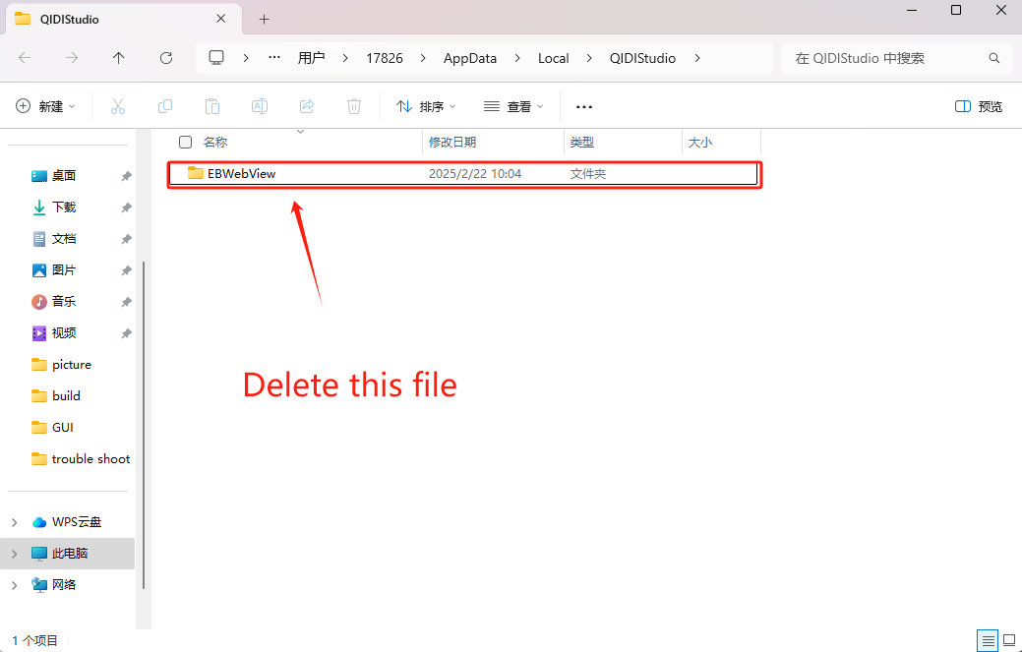This screenshot has width=1022, height=652.
Task: Navigate up one folder level
Action: pyautogui.click(x=118, y=58)
